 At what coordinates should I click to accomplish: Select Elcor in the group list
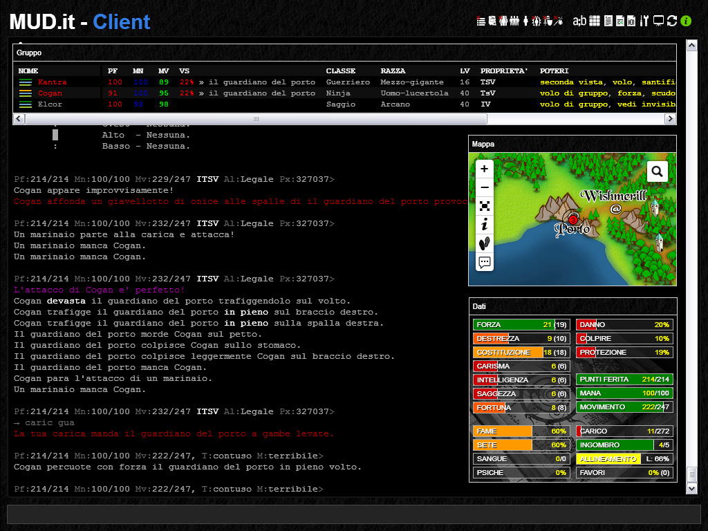click(x=50, y=104)
